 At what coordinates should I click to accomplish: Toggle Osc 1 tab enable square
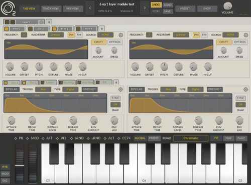click(30, 29)
